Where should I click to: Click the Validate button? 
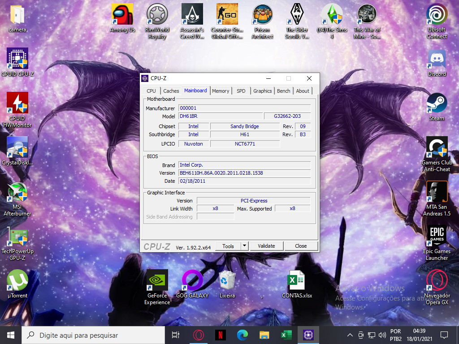(266, 246)
